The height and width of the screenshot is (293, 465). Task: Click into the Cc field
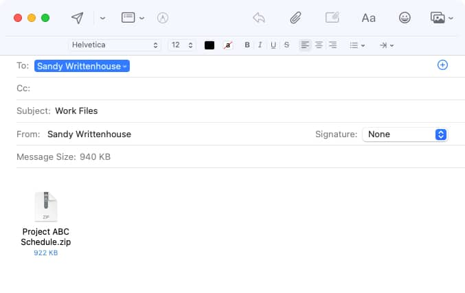click(x=241, y=89)
